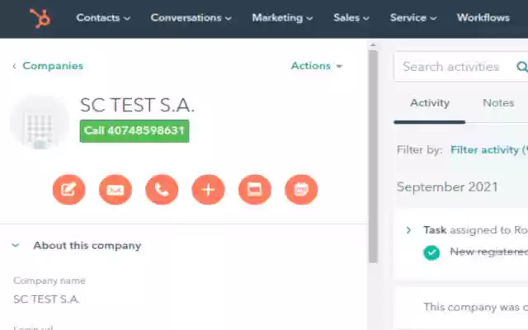Click the company avatar placeholder image
The image size is (528, 330).
coord(39,123)
